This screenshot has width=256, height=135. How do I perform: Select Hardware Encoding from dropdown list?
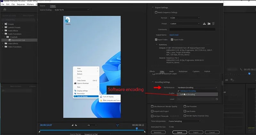pos(197,91)
